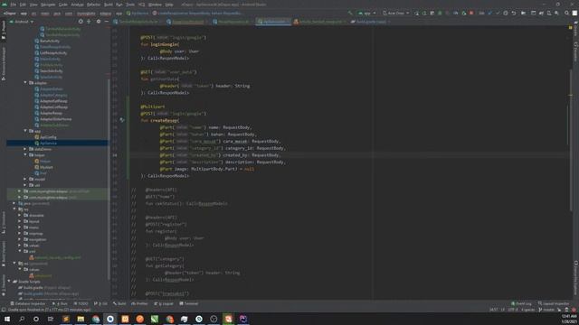Screen dimensions: 579x325
Task: Click the red Stop icon in toolbar
Action: pyautogui.click(x=471, y=13)
